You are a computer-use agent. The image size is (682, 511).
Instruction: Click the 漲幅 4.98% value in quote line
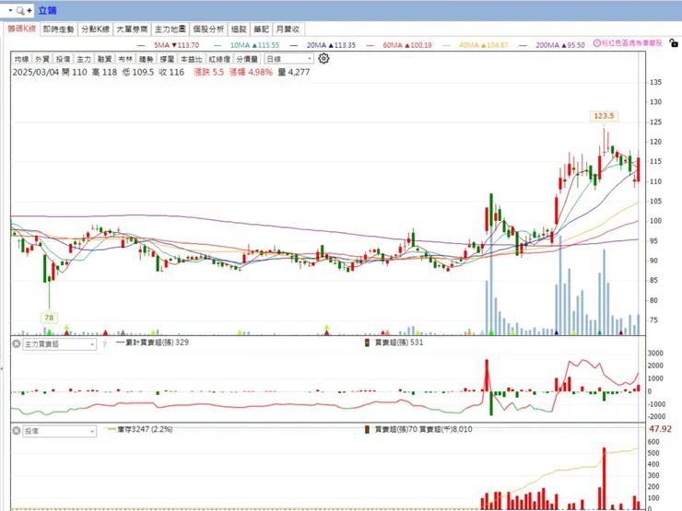pos(251,72)
